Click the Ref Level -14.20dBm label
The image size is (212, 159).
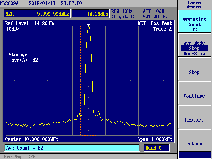tap(30, 23)
